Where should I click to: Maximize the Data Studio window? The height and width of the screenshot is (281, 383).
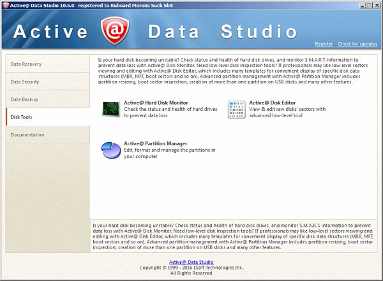click(370, 5)
